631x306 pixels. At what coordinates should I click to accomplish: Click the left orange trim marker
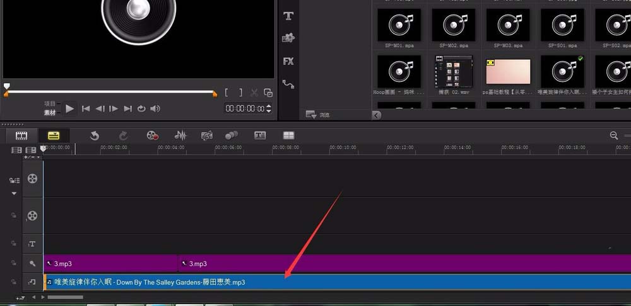[x=6, y=94]
